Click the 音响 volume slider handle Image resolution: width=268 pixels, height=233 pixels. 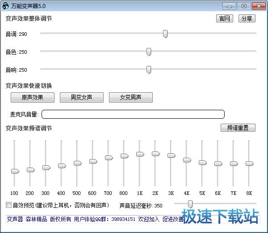click(149, 69)
